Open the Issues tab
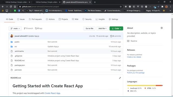Viewport: 173px width, 97px height. click(21, 19)
